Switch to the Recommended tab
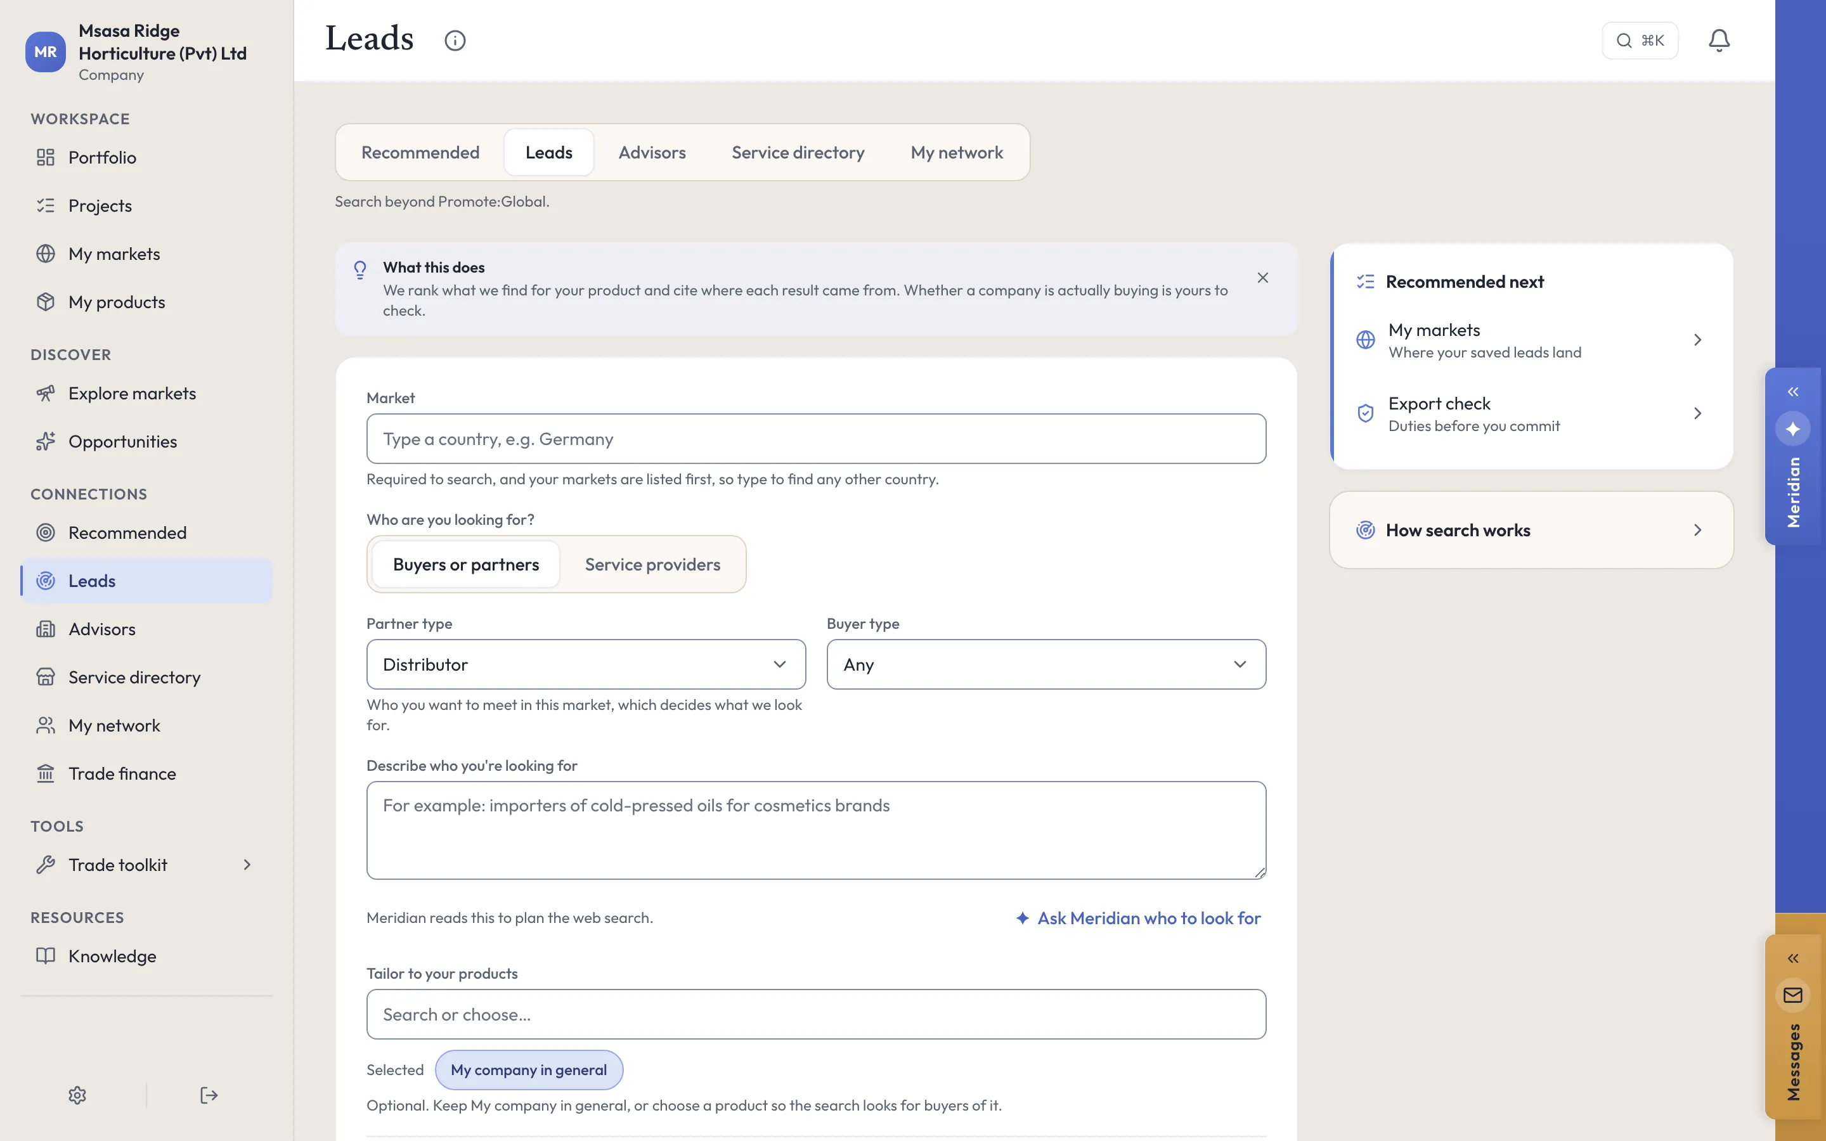This screenshot has height=1141, width=1826. [420, 152]
